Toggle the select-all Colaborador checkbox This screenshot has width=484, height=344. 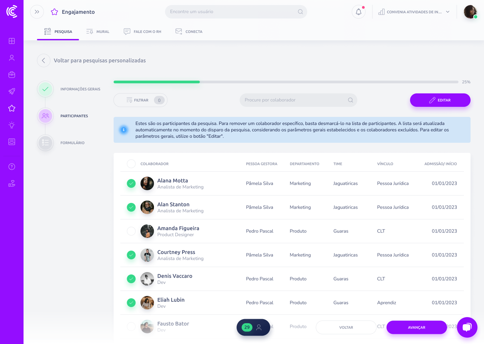(131, 164)
